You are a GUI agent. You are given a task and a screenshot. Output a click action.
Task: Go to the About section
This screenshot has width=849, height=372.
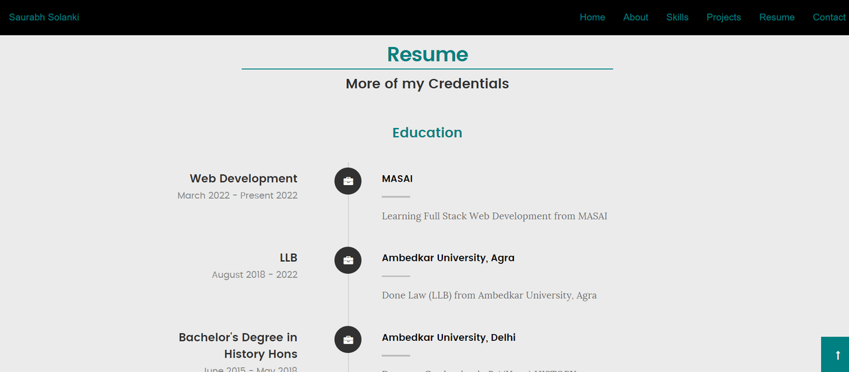pyautogui.click(x=635, y=17)
